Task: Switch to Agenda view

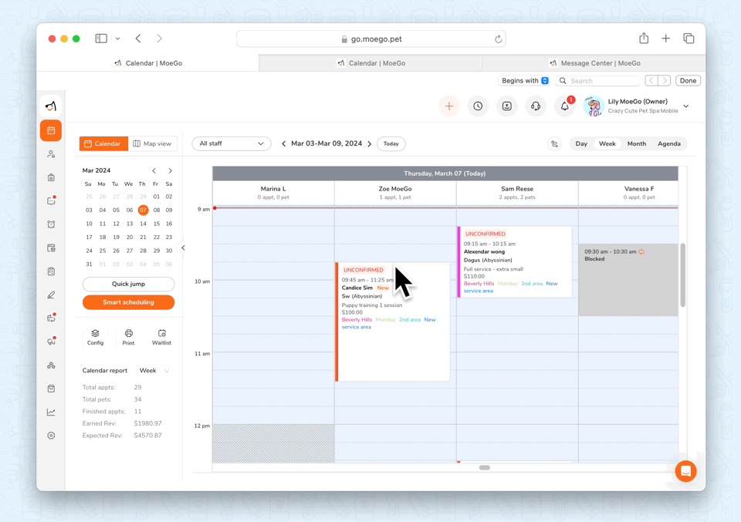Action: (669, 143)
